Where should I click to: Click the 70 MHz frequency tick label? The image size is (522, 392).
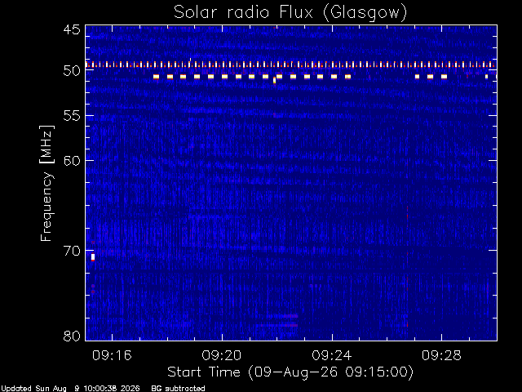72,251
